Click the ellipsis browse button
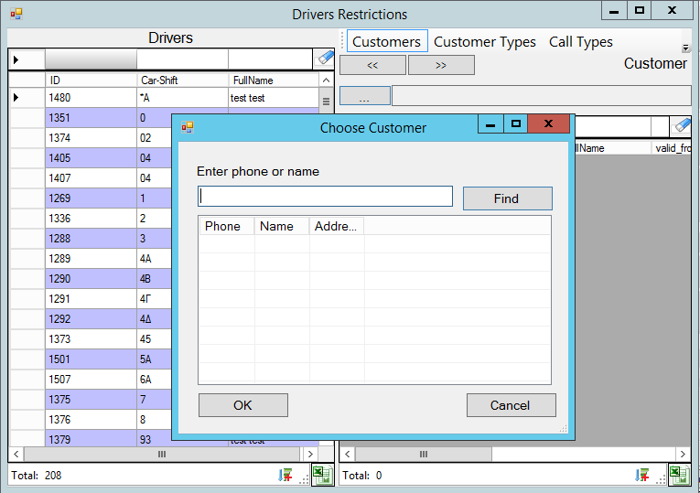Image resolution: width=700 pixels, height=493 pixels. coord(365,96)
